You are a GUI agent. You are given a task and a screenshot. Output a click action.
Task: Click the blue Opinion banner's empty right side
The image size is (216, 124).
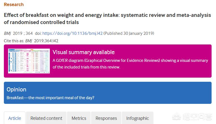[x=166, y=93]
